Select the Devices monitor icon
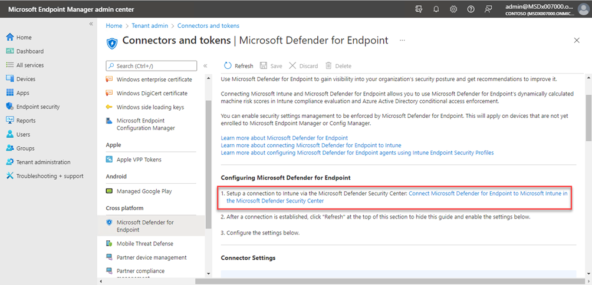592x285 pixels. 10,79
